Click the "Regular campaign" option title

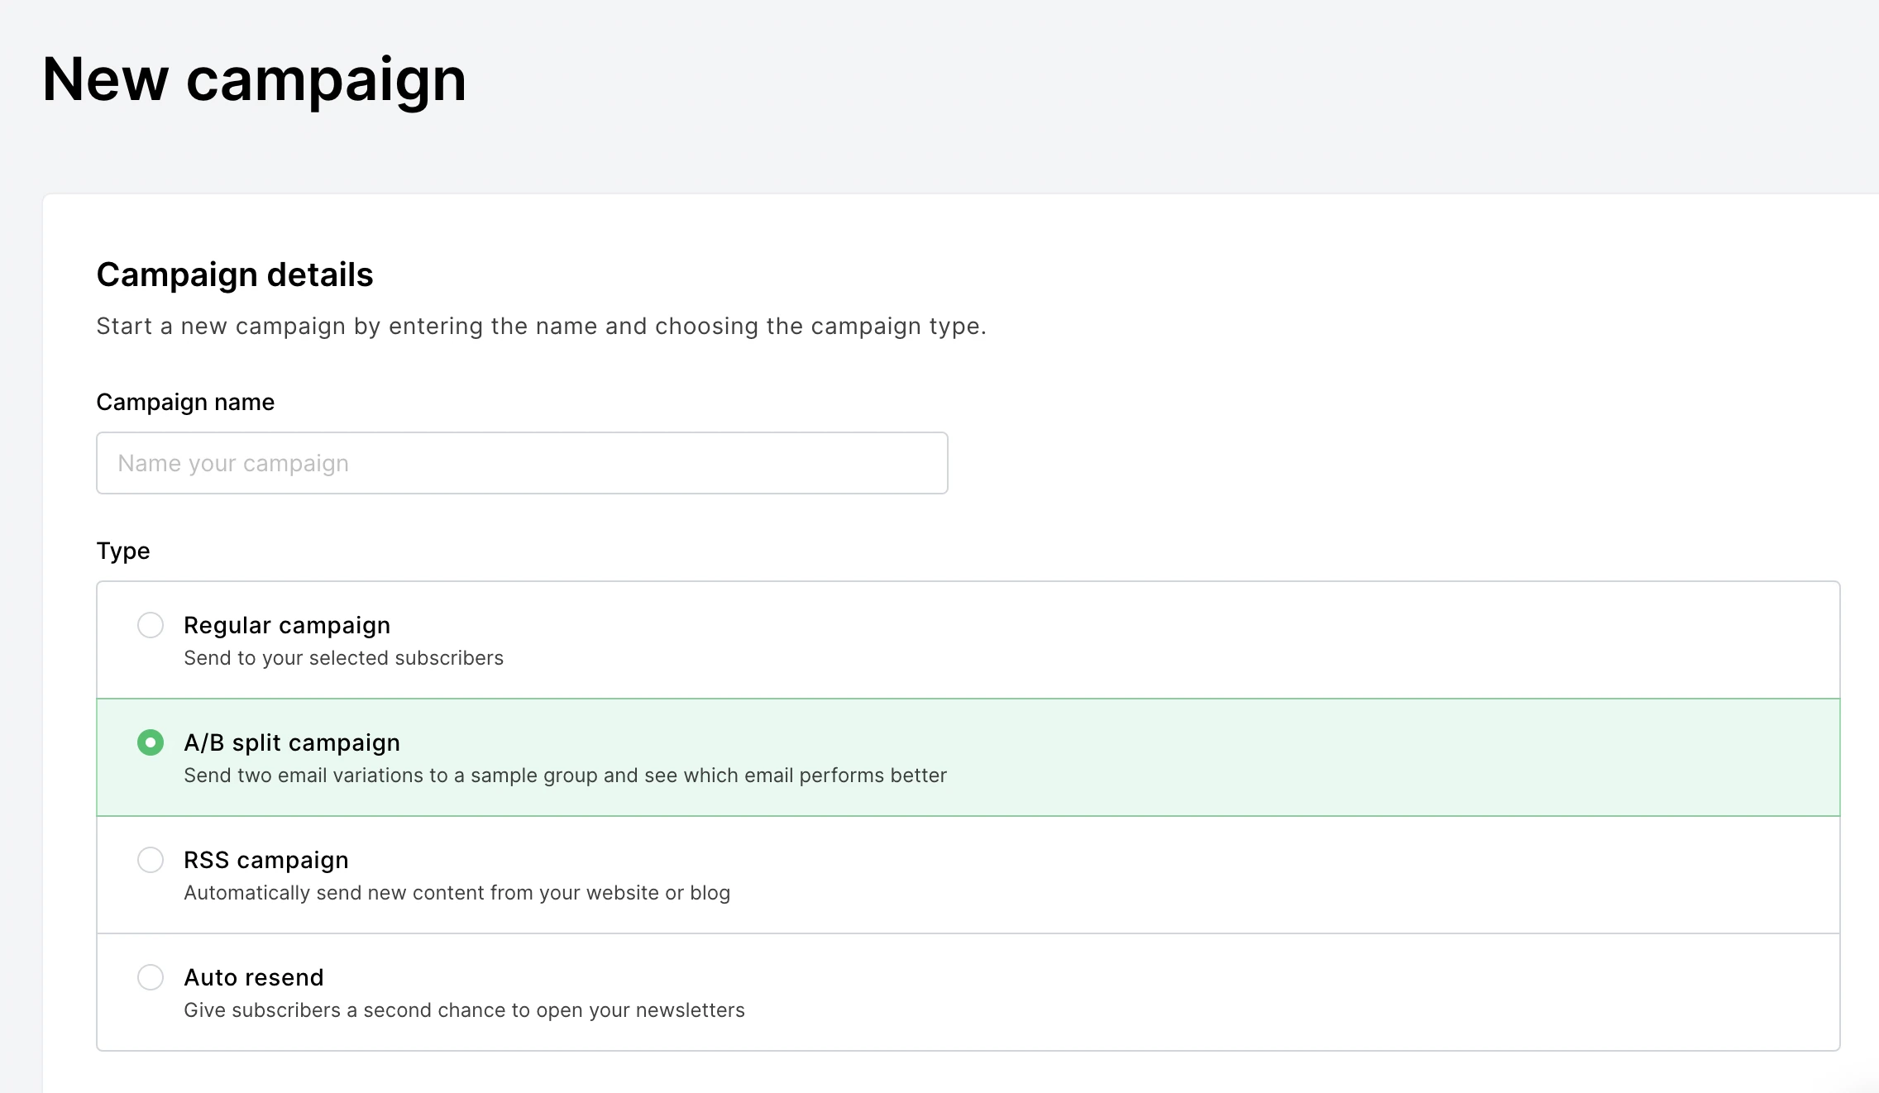tap(287, 625)
